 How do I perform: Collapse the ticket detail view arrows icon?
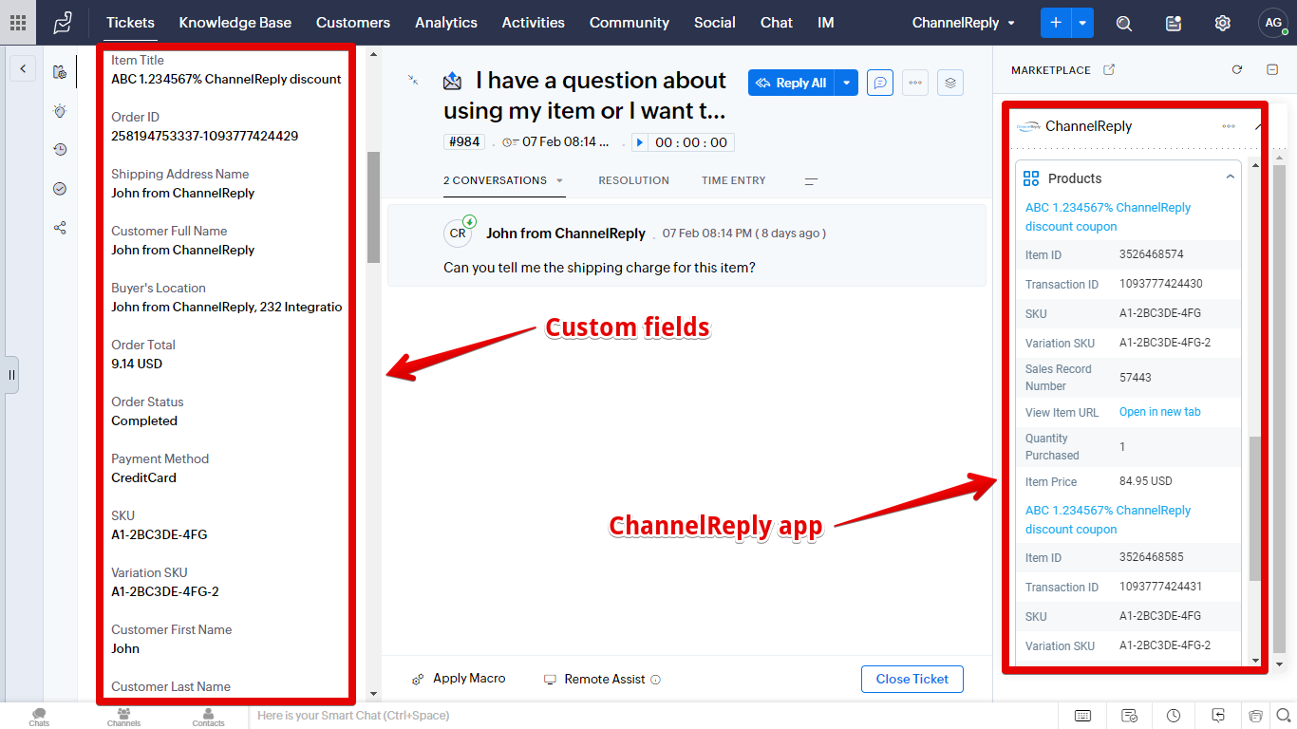point(413,81)
